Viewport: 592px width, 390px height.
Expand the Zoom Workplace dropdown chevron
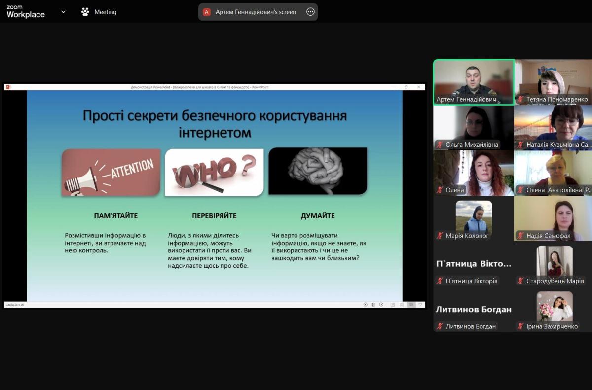tap(63, 12)
